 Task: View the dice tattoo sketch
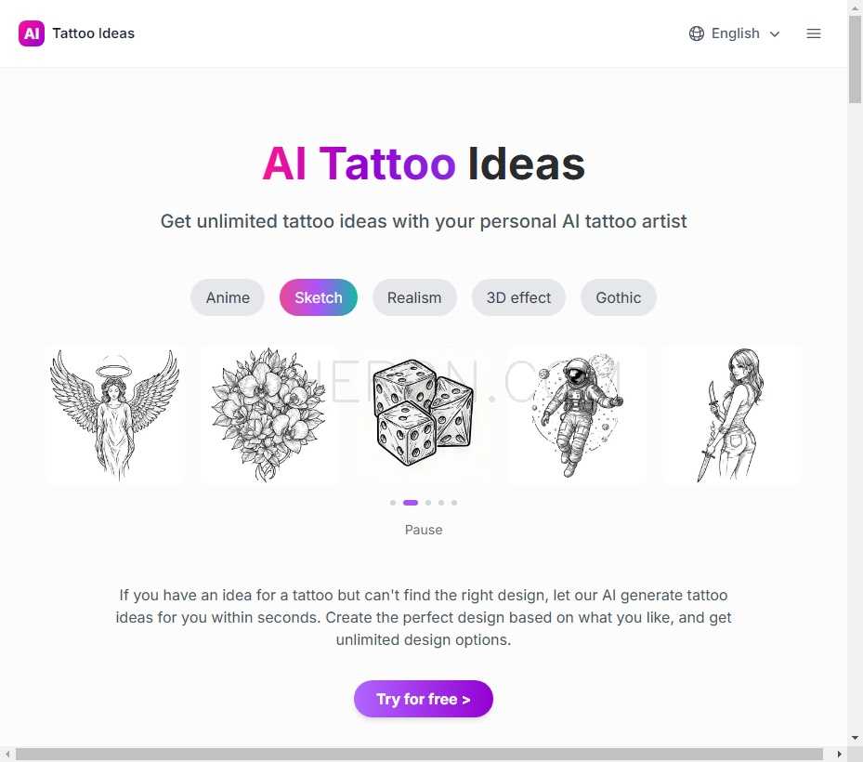click(424, 415)
